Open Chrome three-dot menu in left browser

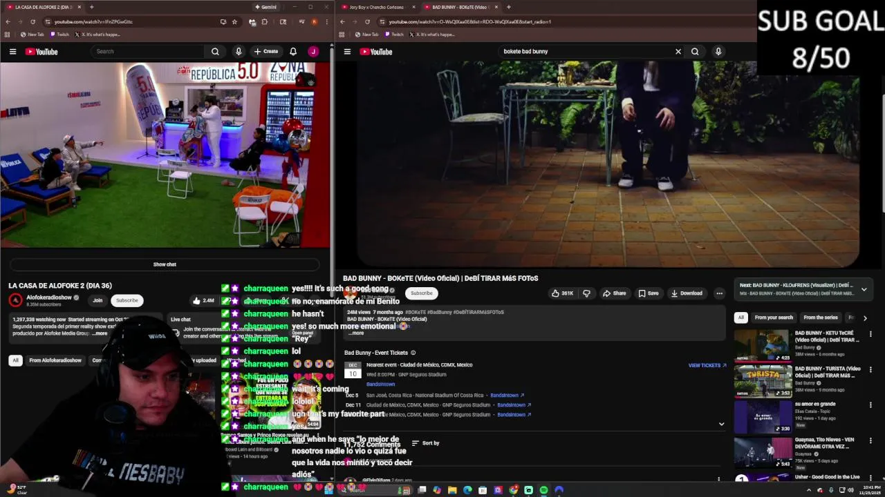(326, 21)
